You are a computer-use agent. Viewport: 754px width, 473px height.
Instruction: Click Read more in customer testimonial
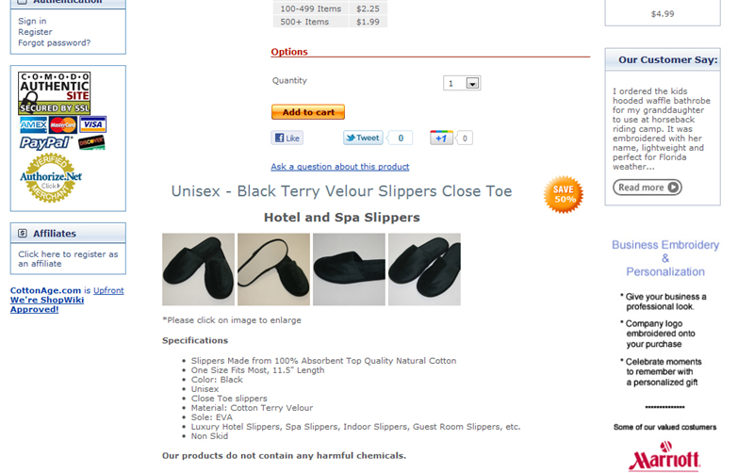point(647,187)
